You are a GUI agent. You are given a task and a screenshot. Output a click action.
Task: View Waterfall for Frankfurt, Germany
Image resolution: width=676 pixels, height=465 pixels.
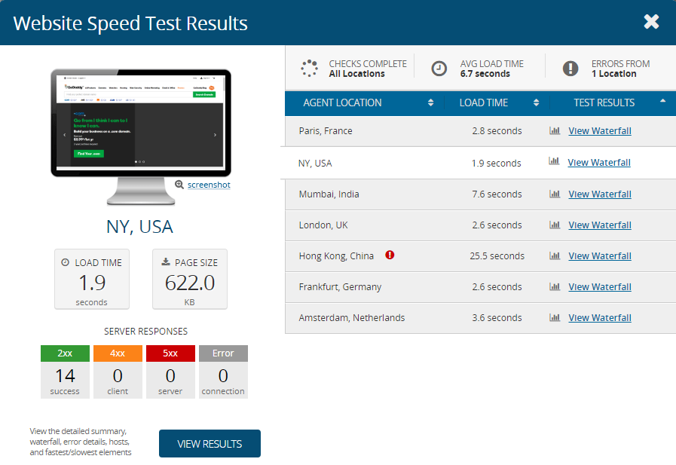point(600,286)
